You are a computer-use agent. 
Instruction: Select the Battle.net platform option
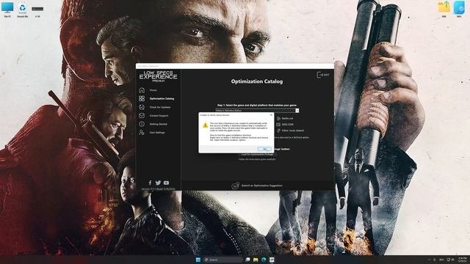(x=285, y=119)
